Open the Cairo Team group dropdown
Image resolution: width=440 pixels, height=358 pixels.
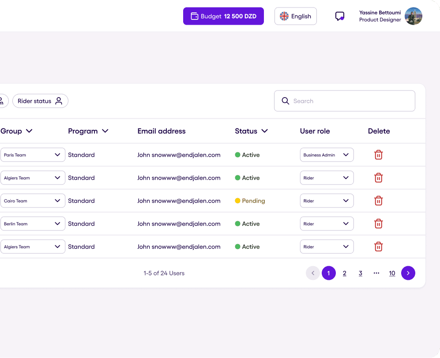pyautogui.click(x=32, y=201)
